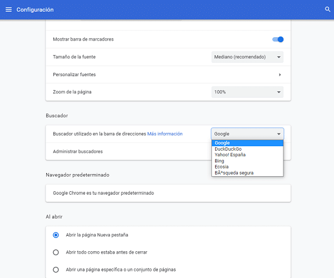This screenshot has height=278, width=334.
Task: Open the settings search magnifier
Action: (x=327, y=9)
